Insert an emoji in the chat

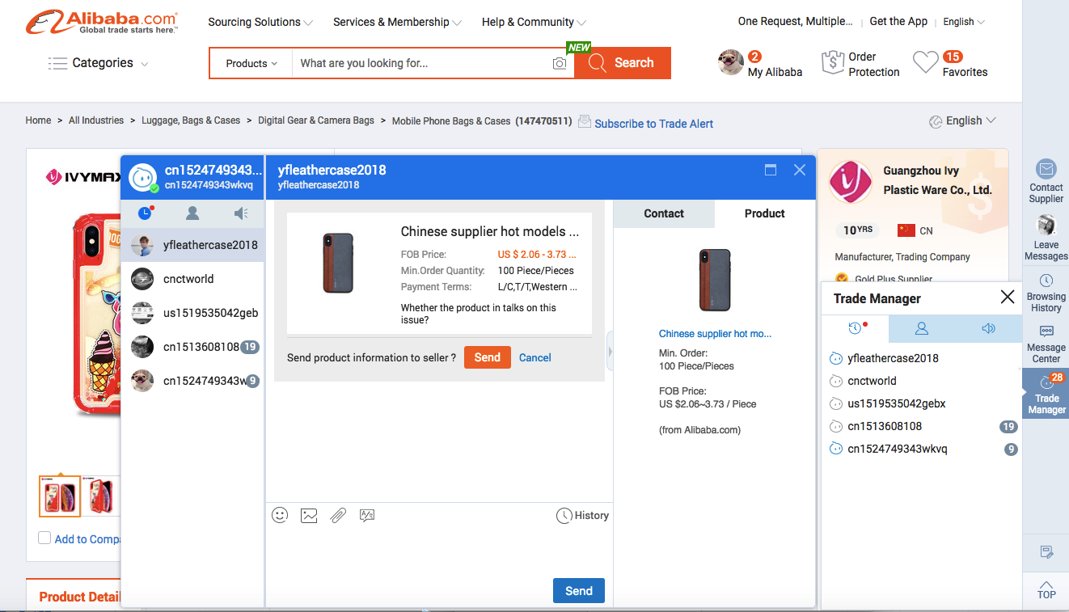coord(280,515)
